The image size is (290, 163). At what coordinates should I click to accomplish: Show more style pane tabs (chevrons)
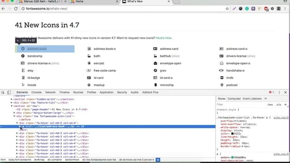(266, 99)
